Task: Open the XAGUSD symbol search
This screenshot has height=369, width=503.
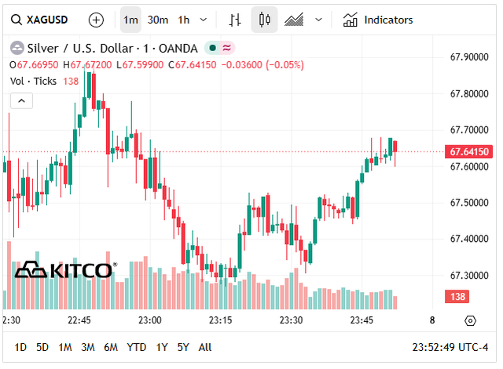Action: click(x=39, y=20)
